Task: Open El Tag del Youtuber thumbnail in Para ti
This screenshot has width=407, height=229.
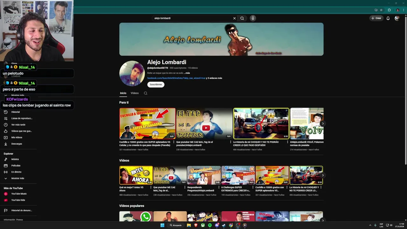Action: pyautogui.click(x=204, y=123)
